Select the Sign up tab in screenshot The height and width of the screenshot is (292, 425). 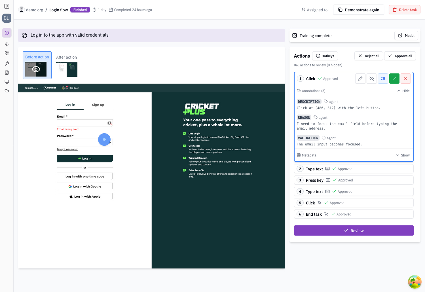(x=98, y=105)
